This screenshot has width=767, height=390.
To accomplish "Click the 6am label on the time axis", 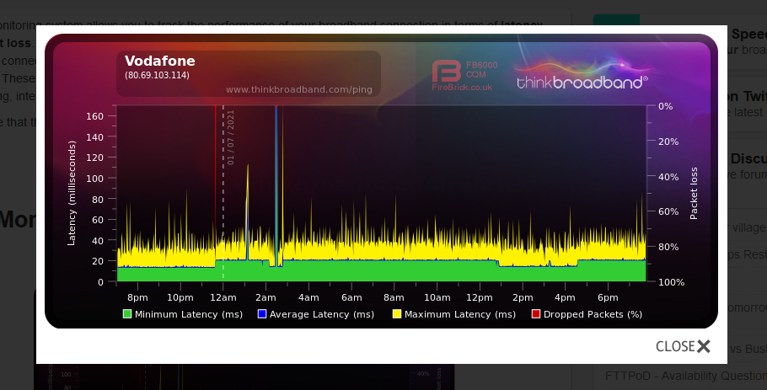I will click(x=351, y=297).
